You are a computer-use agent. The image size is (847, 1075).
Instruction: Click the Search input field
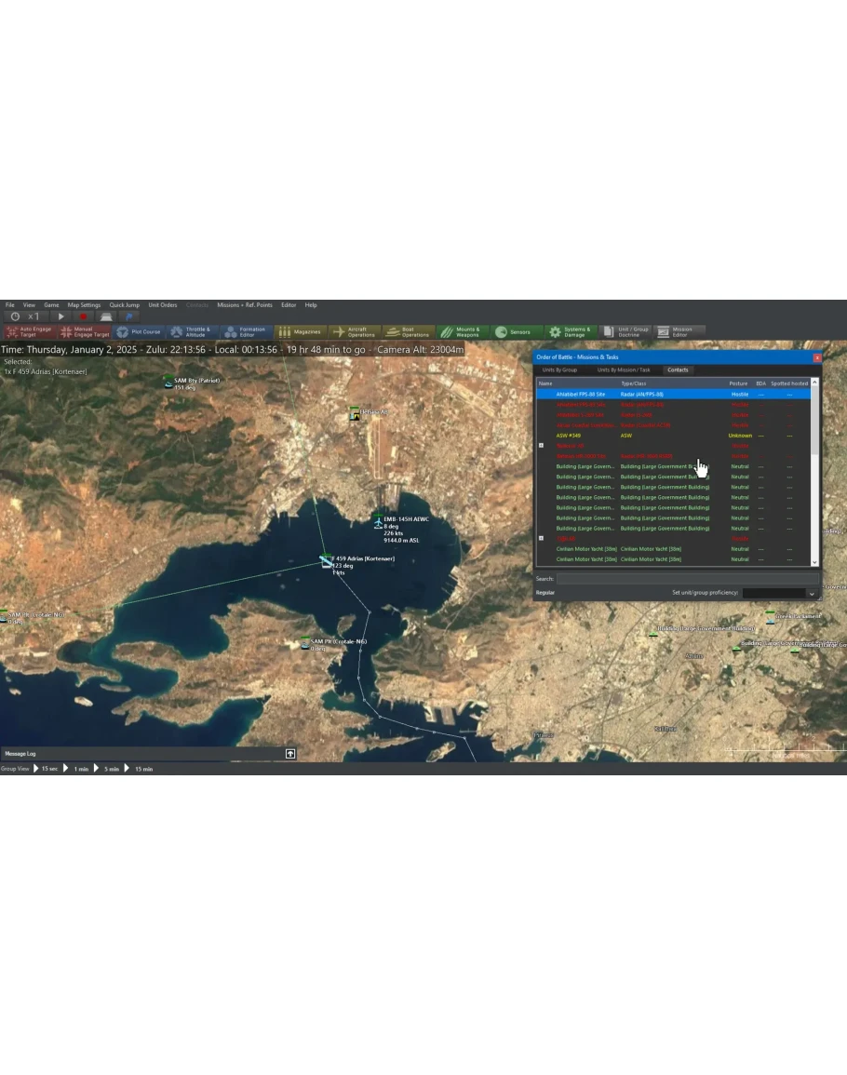pyautogui.click(x=687, y=579)
